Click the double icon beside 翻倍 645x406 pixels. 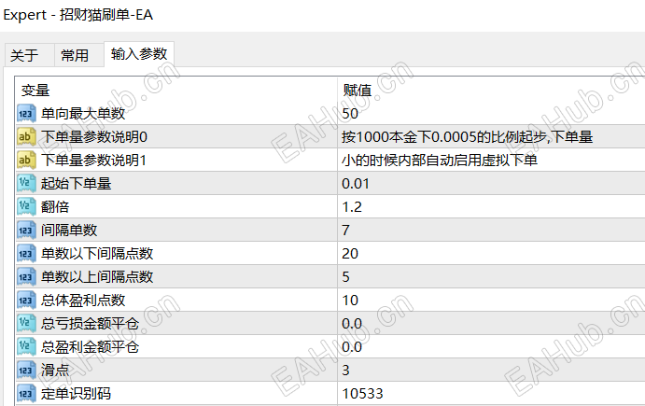(x=26, y=207)
